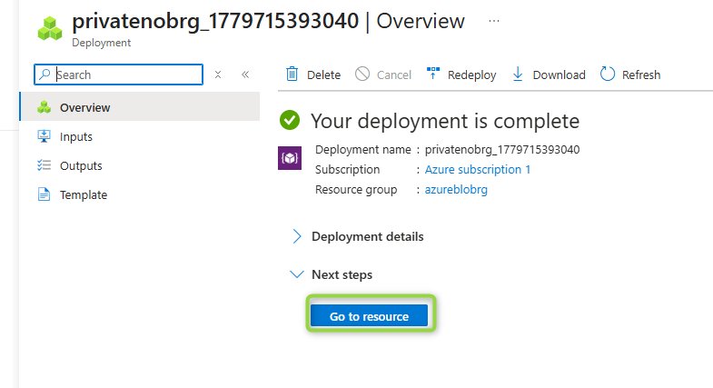Click the Deployment subtitle under page title
This screenshot has width=713, height=388.
pos(102,43)
